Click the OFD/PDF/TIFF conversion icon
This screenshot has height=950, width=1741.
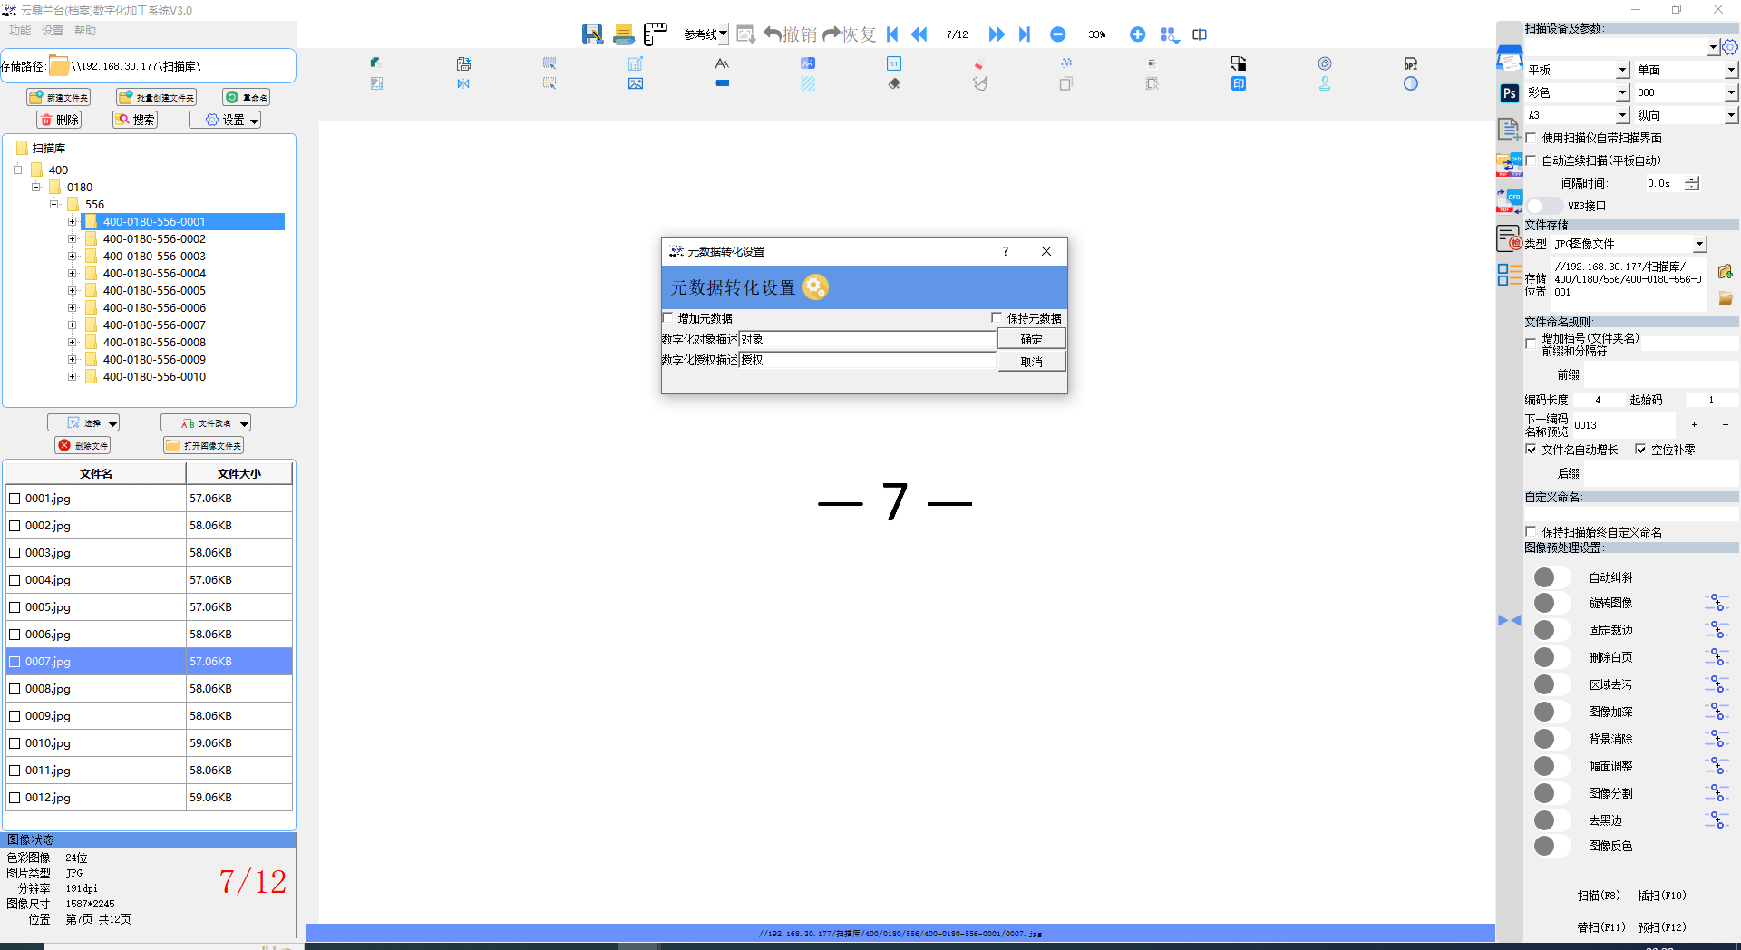coord(1509,164)
